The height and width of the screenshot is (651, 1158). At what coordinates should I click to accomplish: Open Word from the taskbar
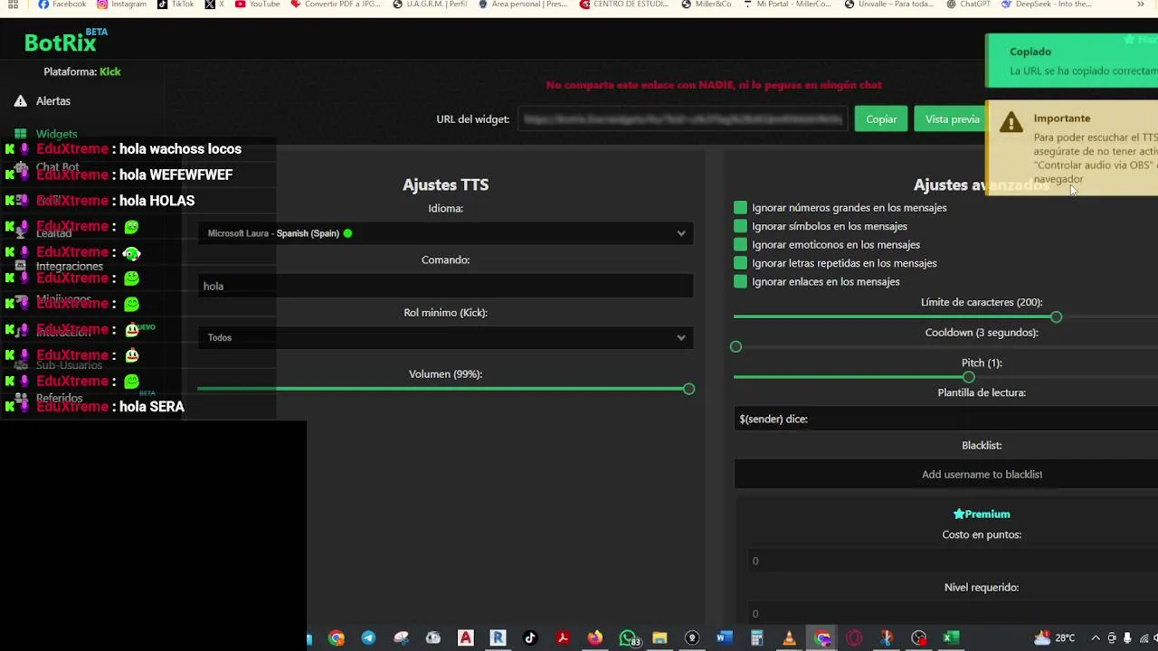point(724,638)
